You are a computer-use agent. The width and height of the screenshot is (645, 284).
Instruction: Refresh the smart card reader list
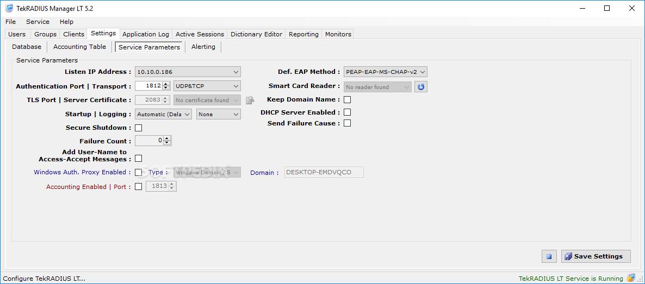420,87
